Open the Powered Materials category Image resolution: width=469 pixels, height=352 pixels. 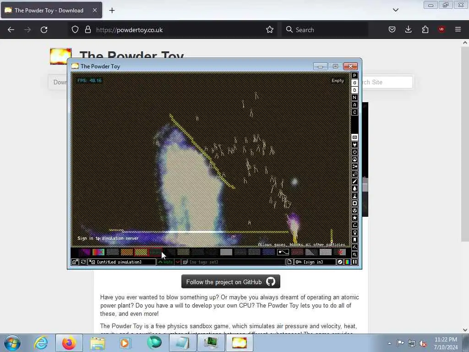354,152
